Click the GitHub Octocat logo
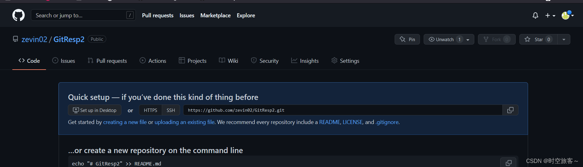The height and width of the screenshot is (167, 583). pos(19,15)
